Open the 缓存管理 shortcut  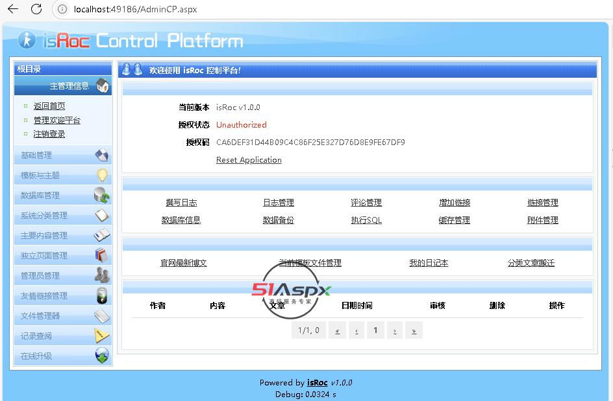tap(455, 220)
